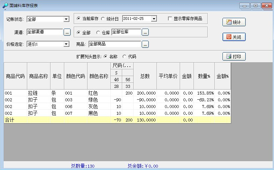
Task: Open warehouse browse button next to 全部仓库
Action: [145, 33]
